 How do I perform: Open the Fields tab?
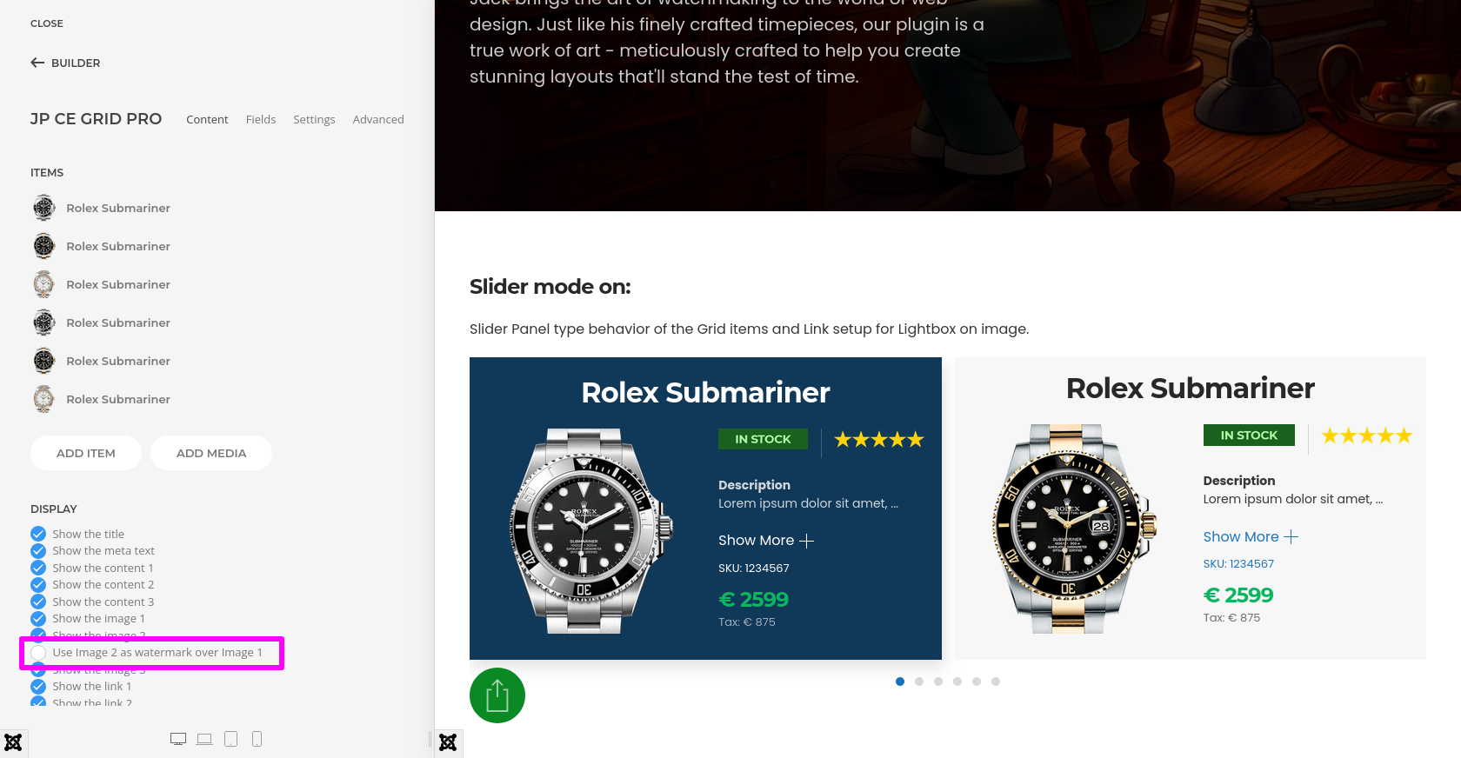261,120
